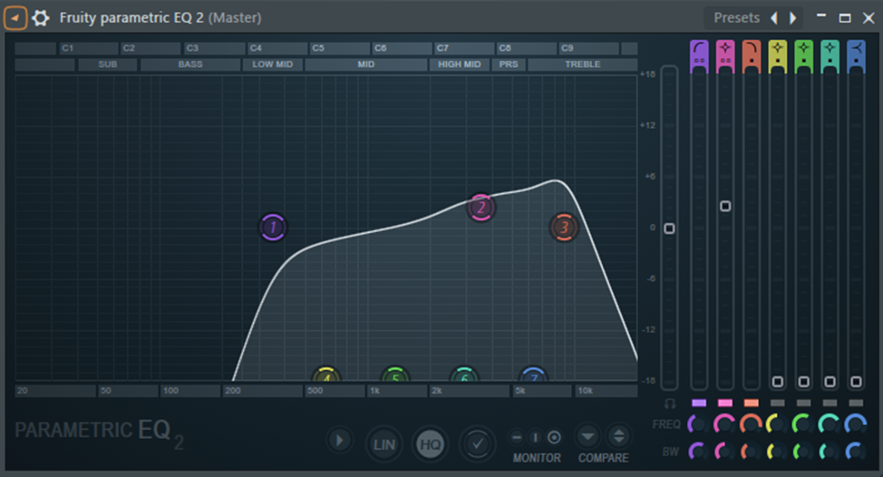Toggle the HQ high quality mode button

tap(431, 443)
